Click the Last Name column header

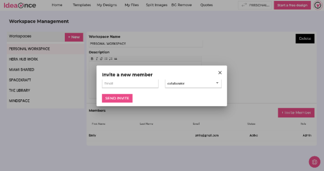[x=146, y=124]
